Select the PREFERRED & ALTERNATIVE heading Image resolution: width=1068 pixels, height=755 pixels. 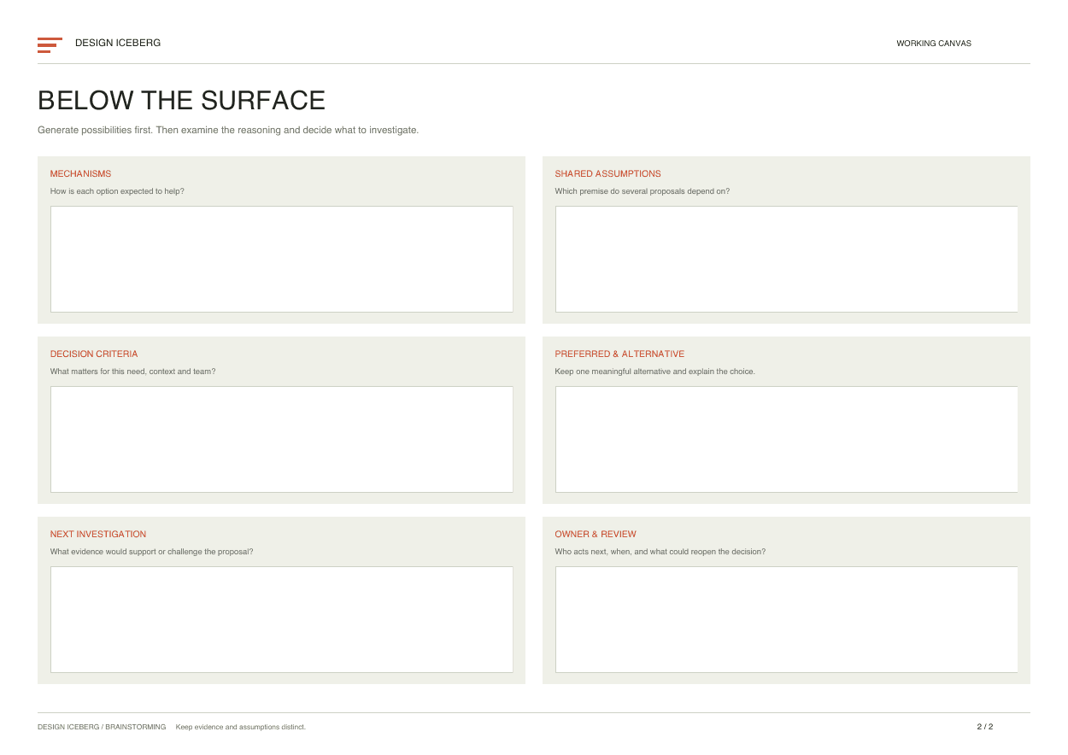point(619,354)
